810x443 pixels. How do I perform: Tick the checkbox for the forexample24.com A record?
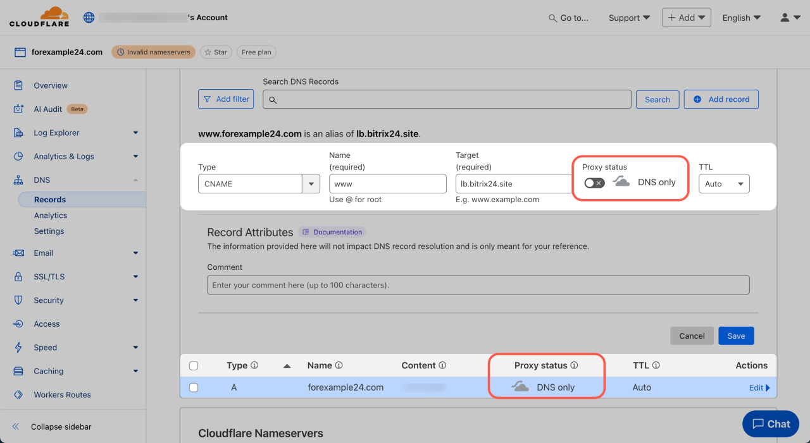[x=194, y=387]
